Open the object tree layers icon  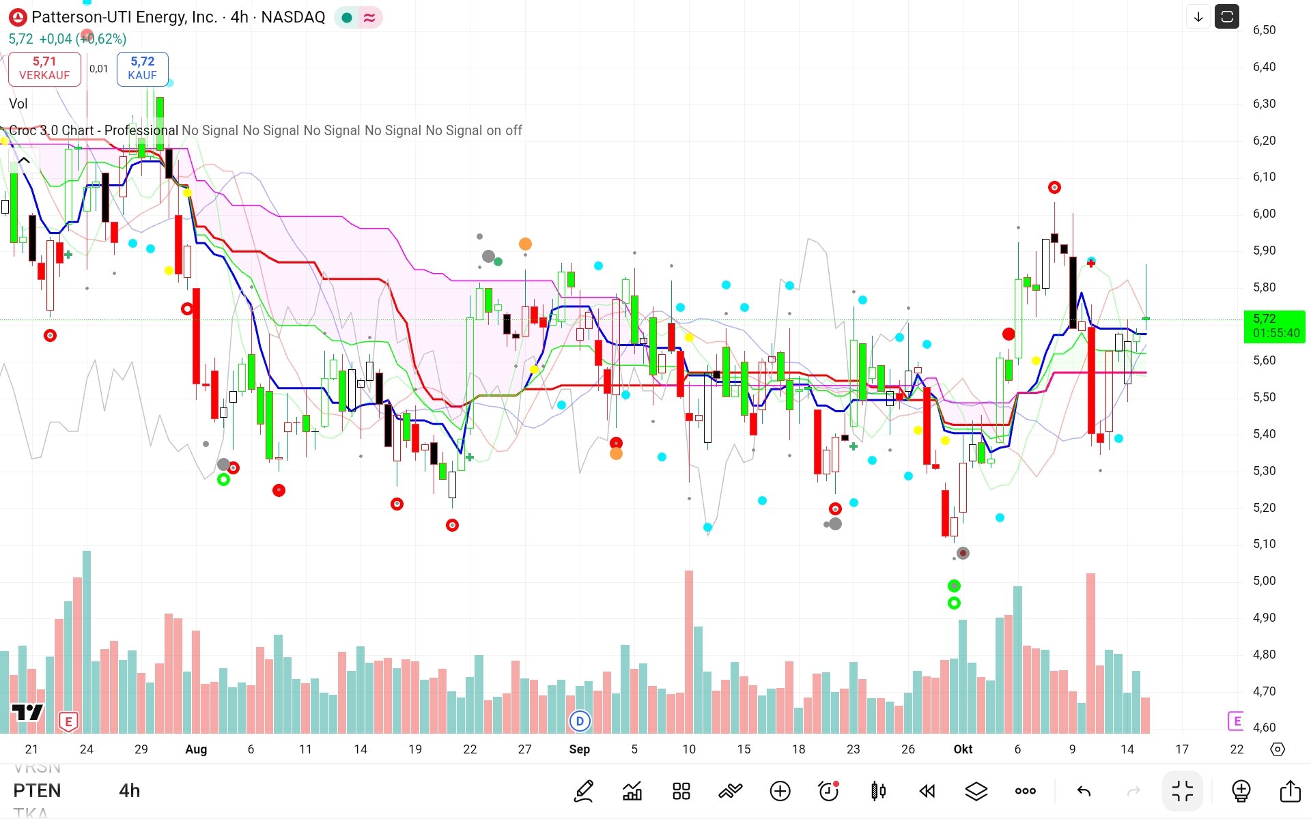[x=976, y=791]
